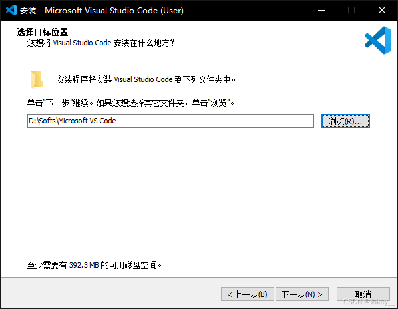398x309 pixels.
Task: Click the text 您想将 Visual Studio Code 安装在什么地方?
Action: tap(100, 43)
